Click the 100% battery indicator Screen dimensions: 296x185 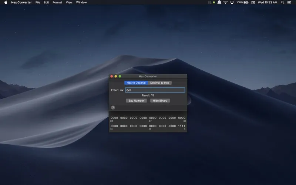coord(242,3)
